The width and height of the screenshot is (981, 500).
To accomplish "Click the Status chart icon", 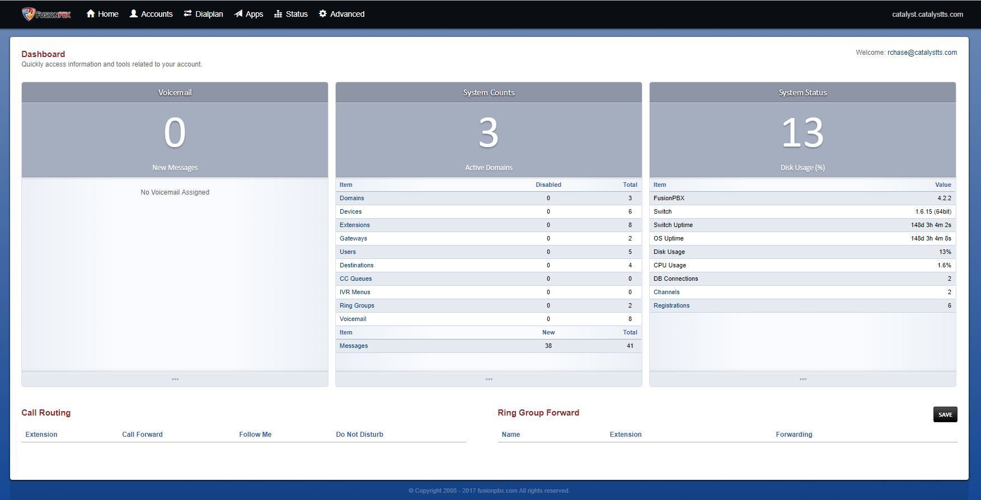I will pos(278,13).
